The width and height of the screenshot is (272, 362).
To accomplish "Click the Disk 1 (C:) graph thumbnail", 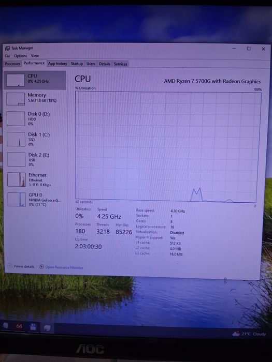I will tap(16, 139).
